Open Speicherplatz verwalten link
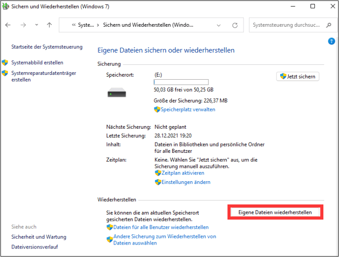Image resolution: width=339 pixels, height=257 pixels. coord(188,110)
